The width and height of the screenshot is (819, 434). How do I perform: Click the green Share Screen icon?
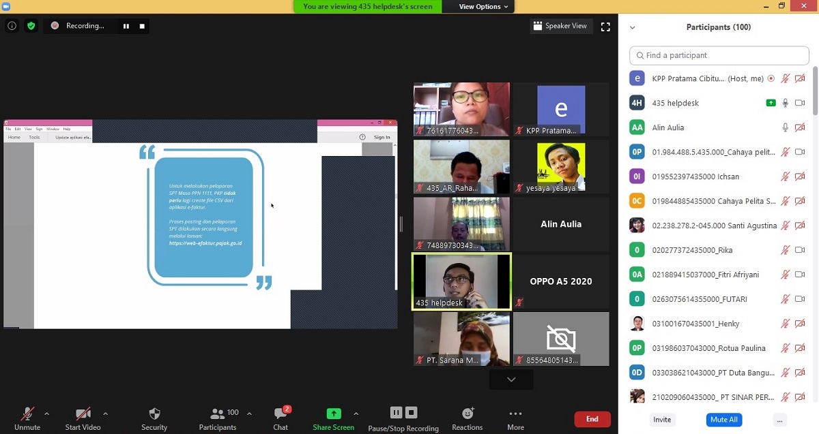(x=333, y=414)
